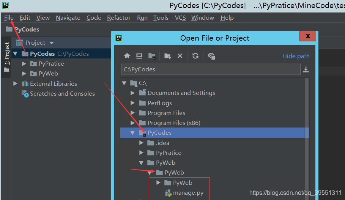Open the Navigate menu
345x200 pixels.
pos(68,18)
